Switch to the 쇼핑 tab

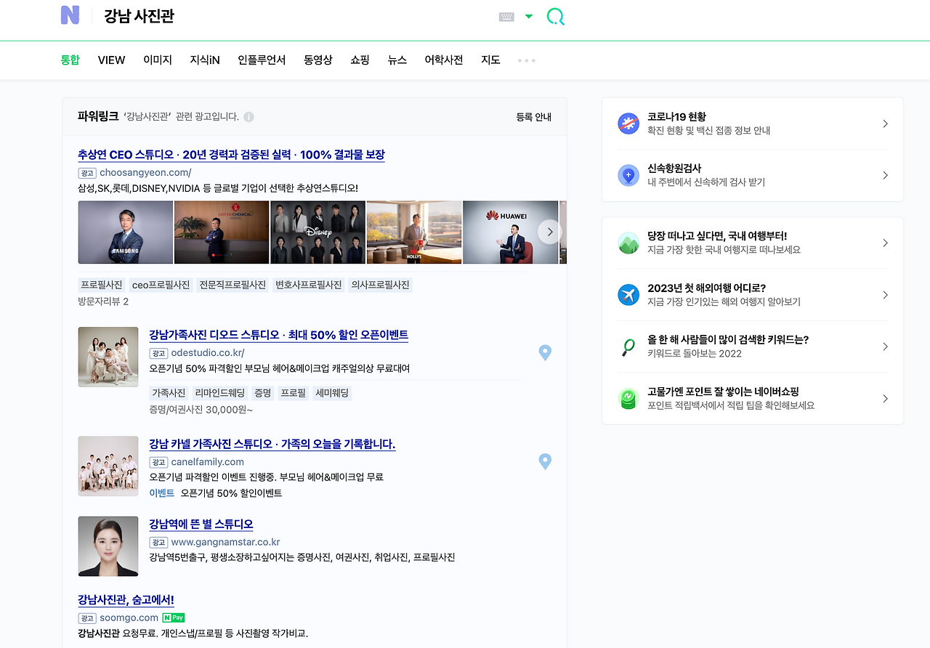[360, 60]
